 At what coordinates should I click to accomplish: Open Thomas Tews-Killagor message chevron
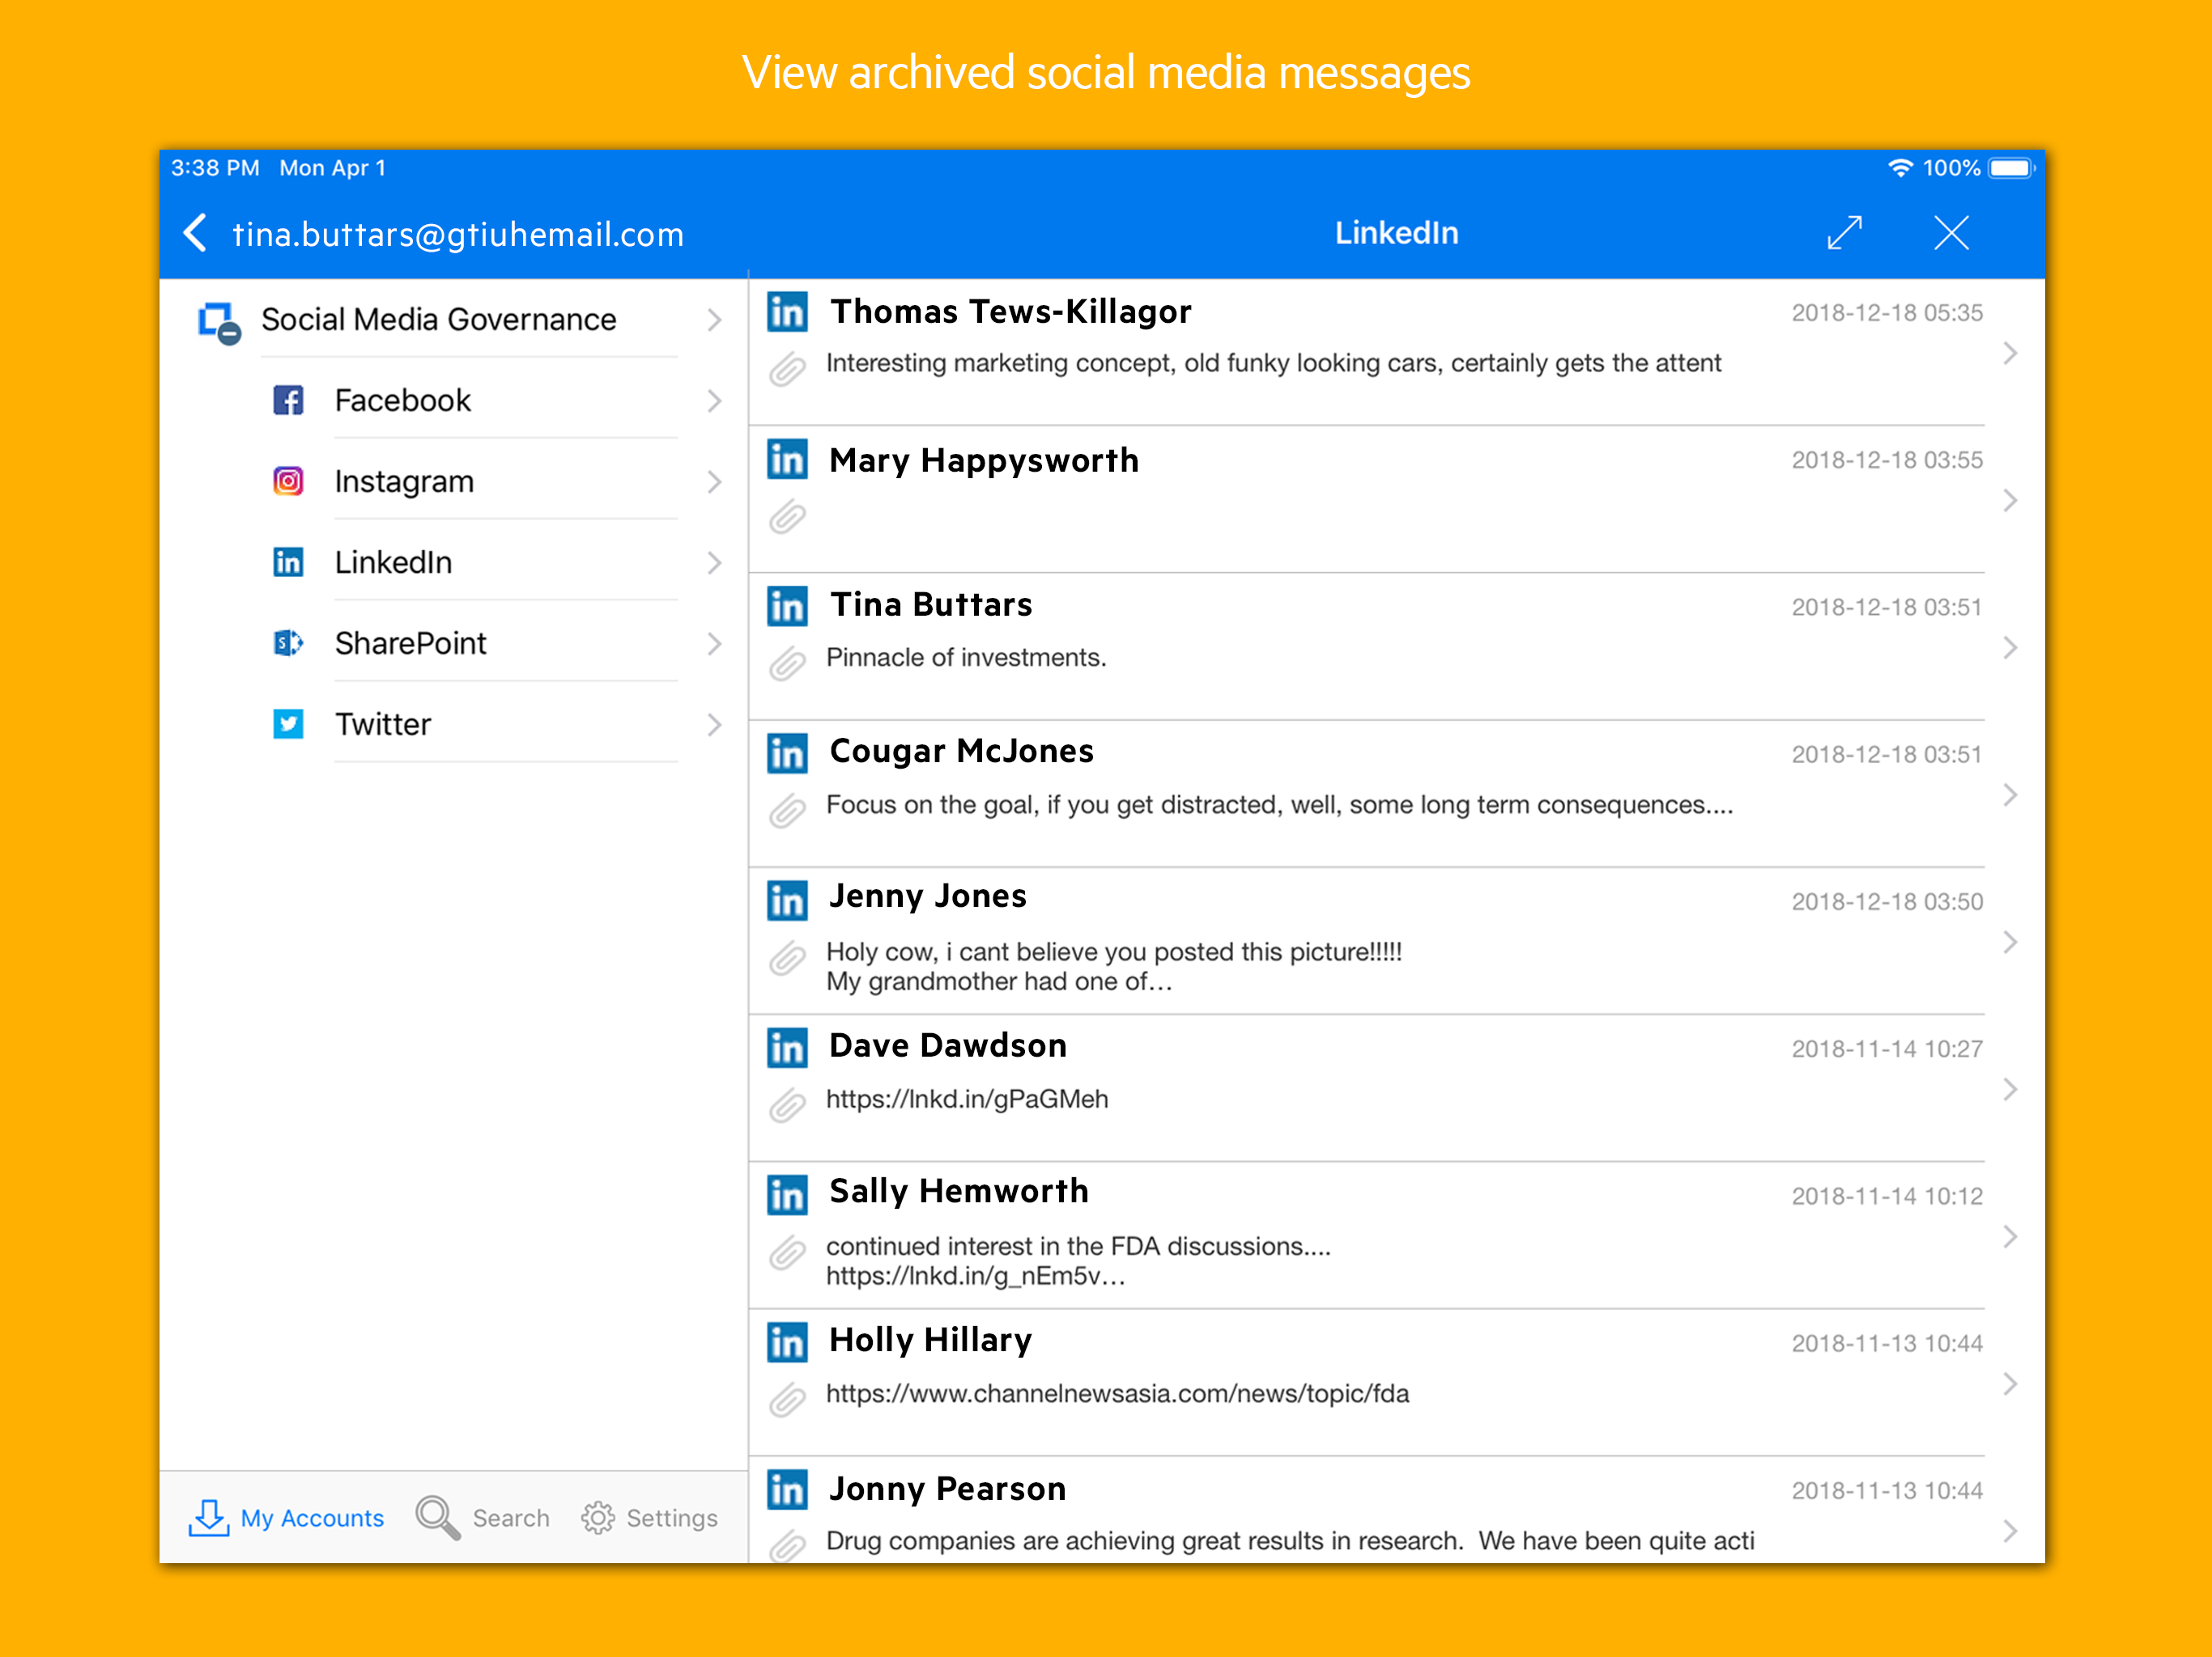(x=2010, y=353)
